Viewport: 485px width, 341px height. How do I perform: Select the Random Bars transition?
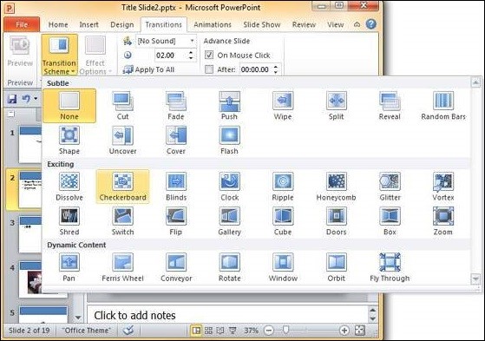(443, 106)
